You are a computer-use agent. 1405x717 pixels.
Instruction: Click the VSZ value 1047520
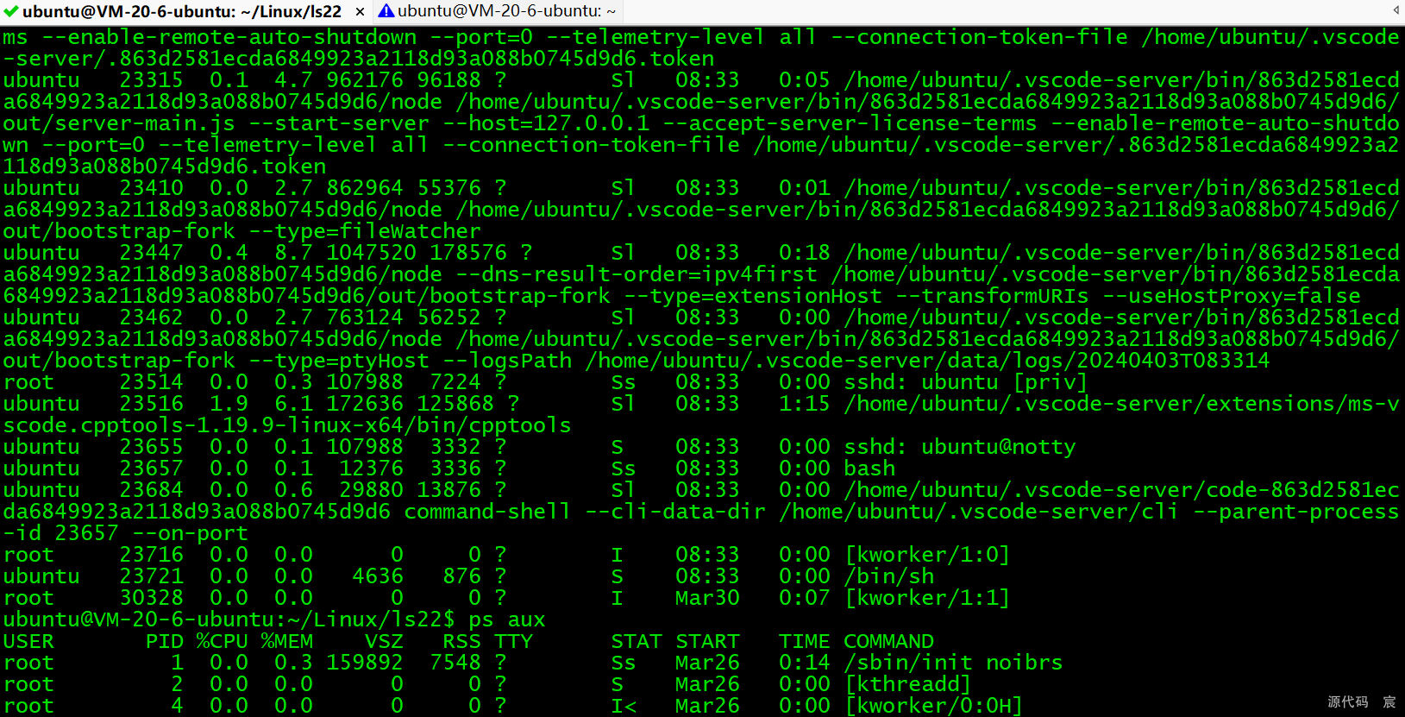(371, 253)
